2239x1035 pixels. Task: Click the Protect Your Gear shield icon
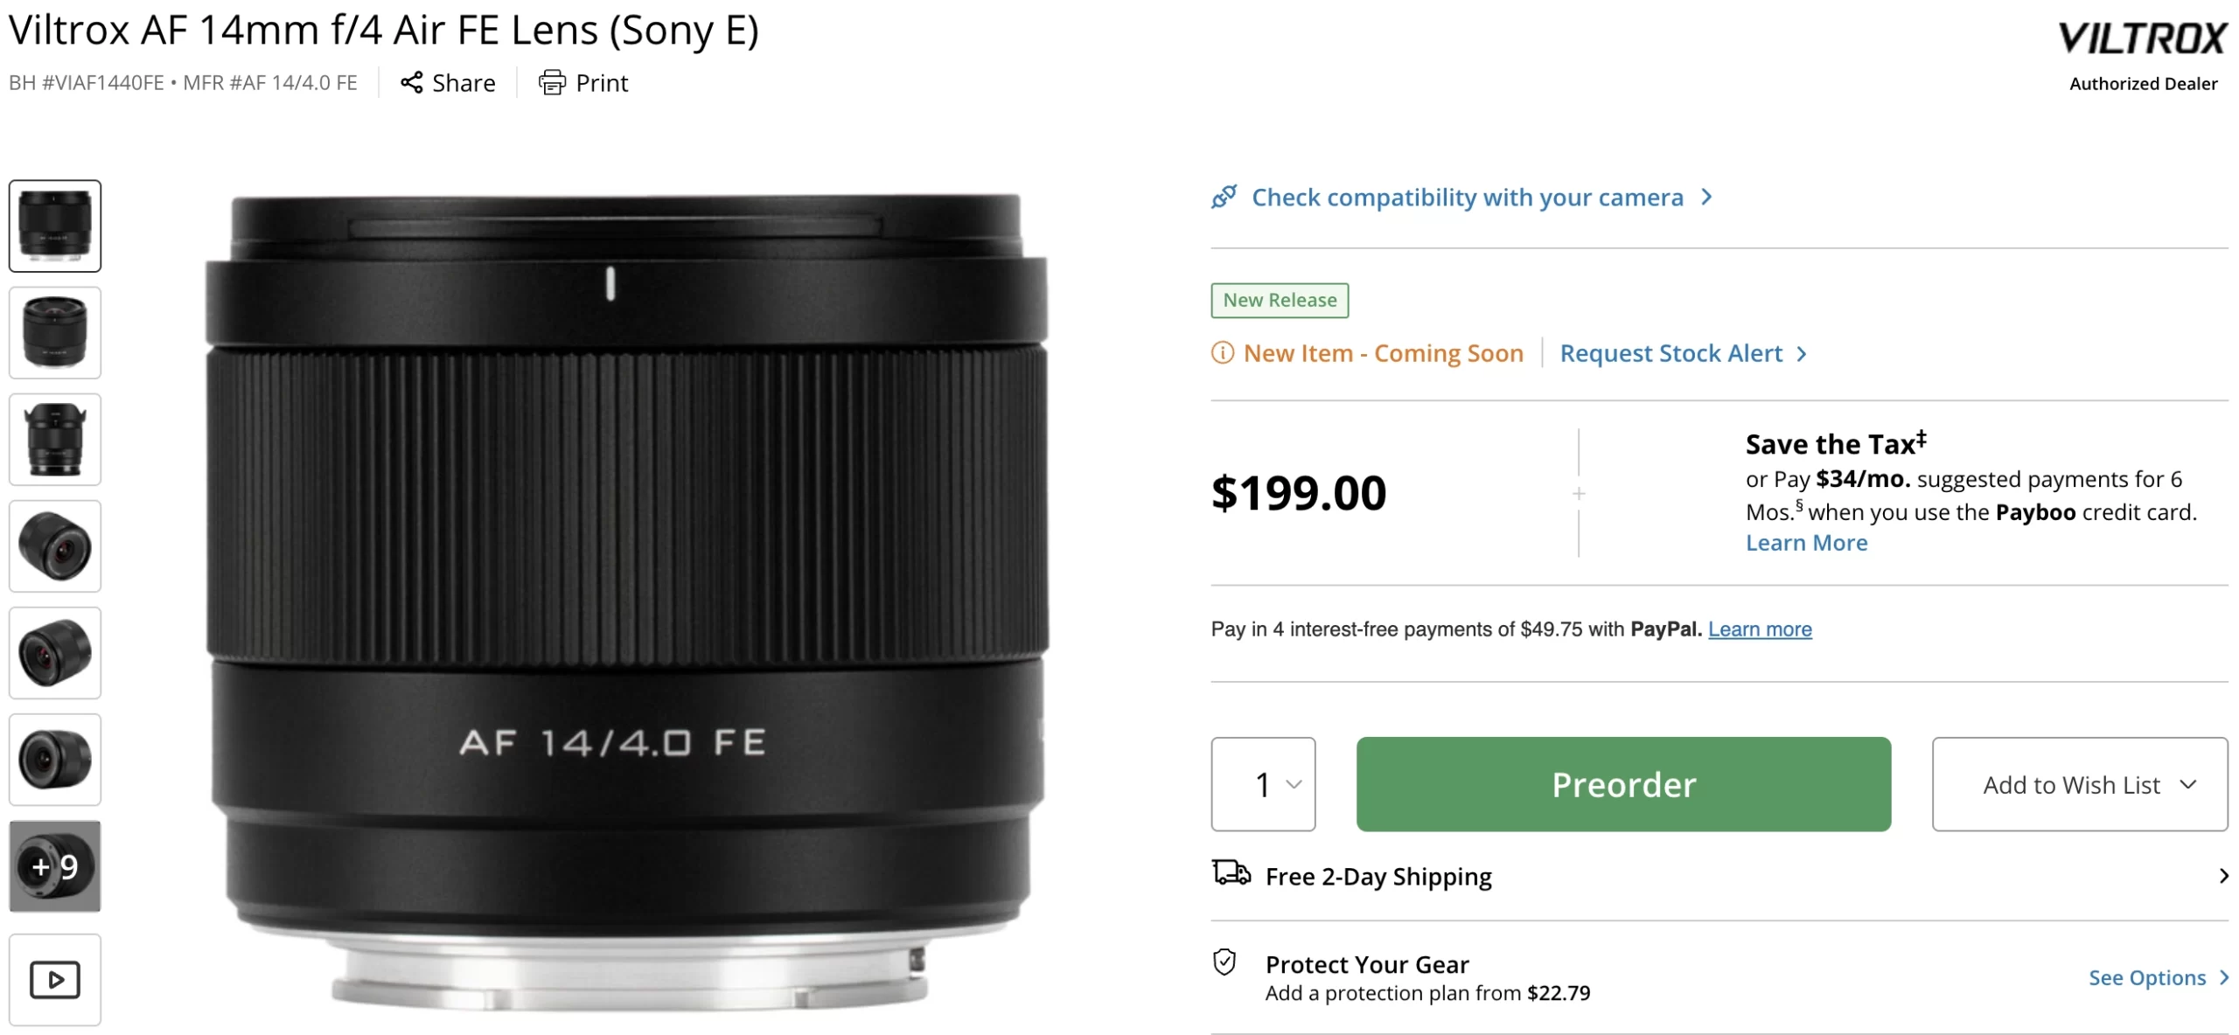click(1224, 962)
